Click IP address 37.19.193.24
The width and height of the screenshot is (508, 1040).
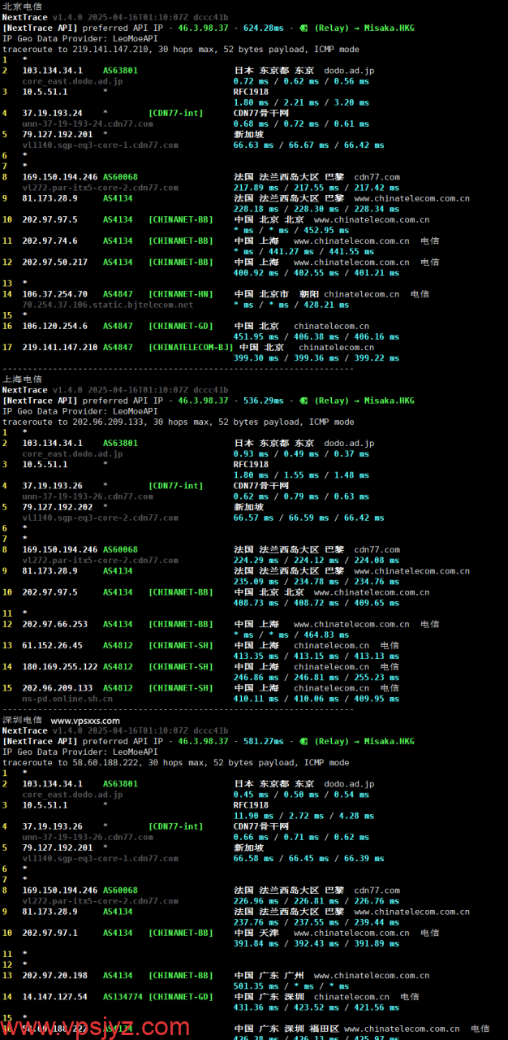52,113
